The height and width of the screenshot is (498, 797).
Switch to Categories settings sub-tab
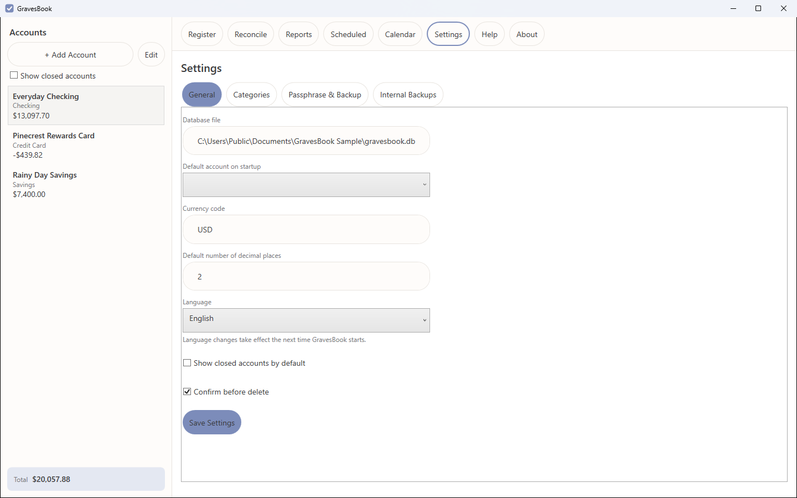point(251,95)
